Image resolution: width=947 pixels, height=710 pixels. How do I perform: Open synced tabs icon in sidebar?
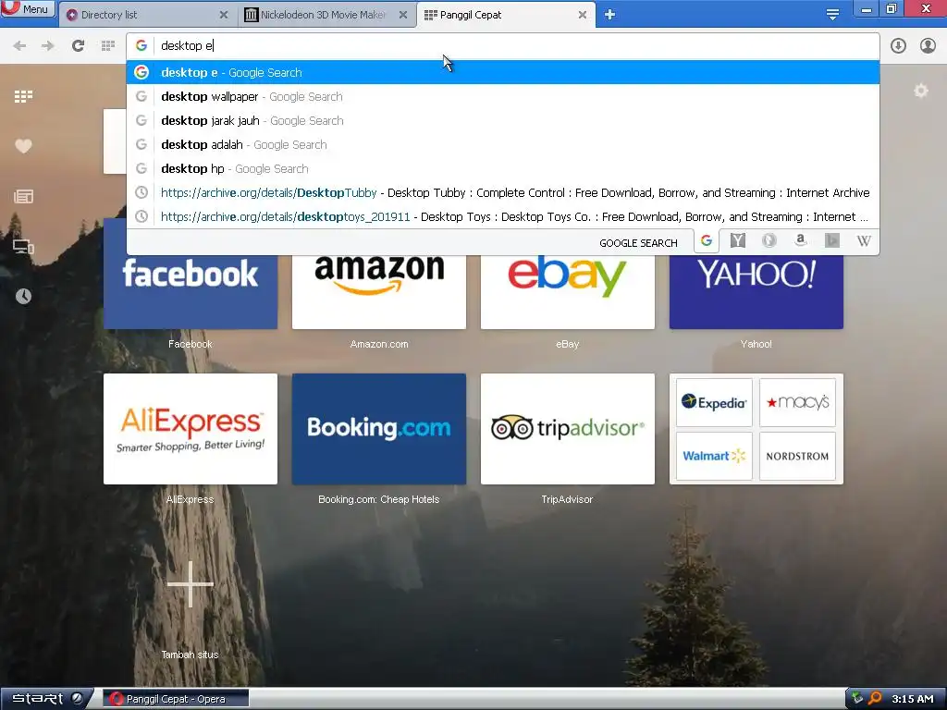[x=23, y=246]
